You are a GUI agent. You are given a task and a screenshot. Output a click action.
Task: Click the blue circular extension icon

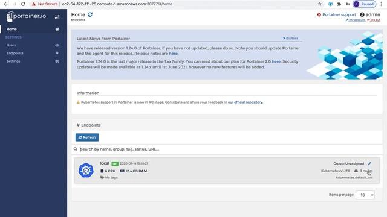pos(331,4)
